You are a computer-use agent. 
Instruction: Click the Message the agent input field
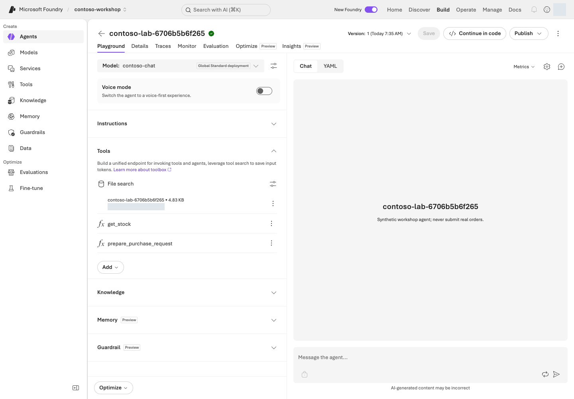[x=431, y=358]
